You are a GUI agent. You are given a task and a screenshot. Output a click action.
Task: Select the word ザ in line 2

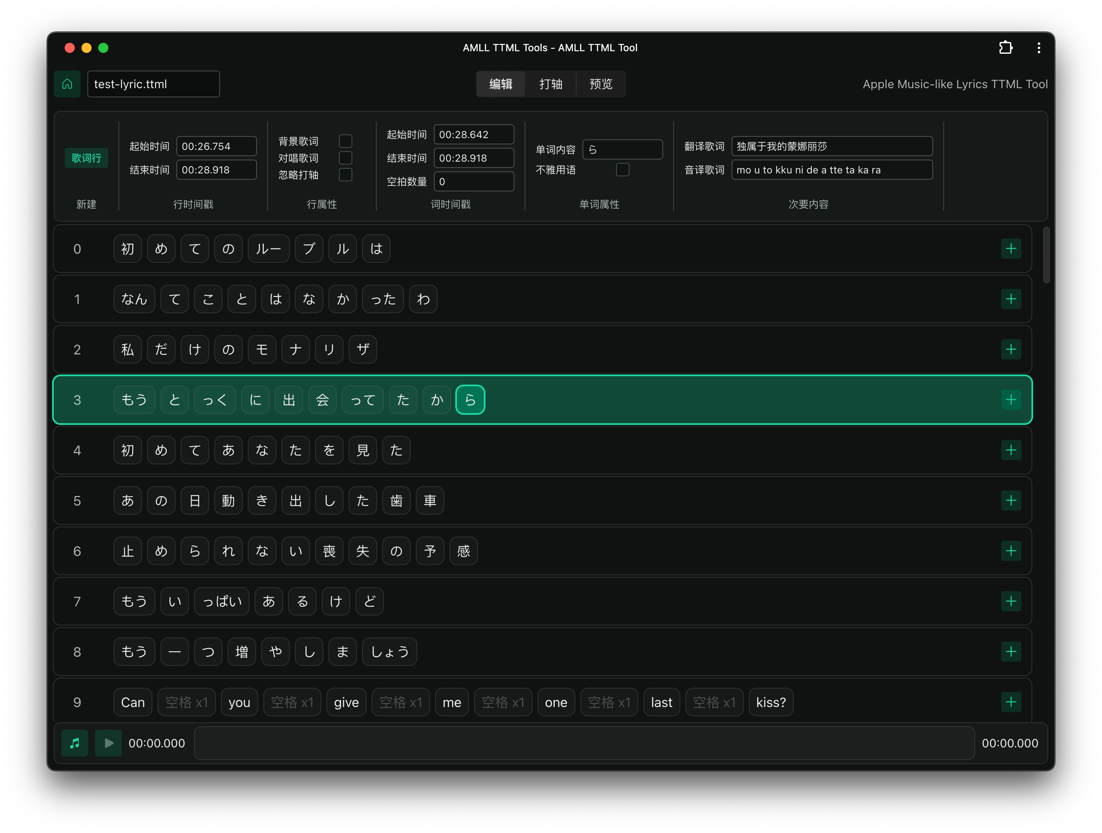[x=363, y=349]
